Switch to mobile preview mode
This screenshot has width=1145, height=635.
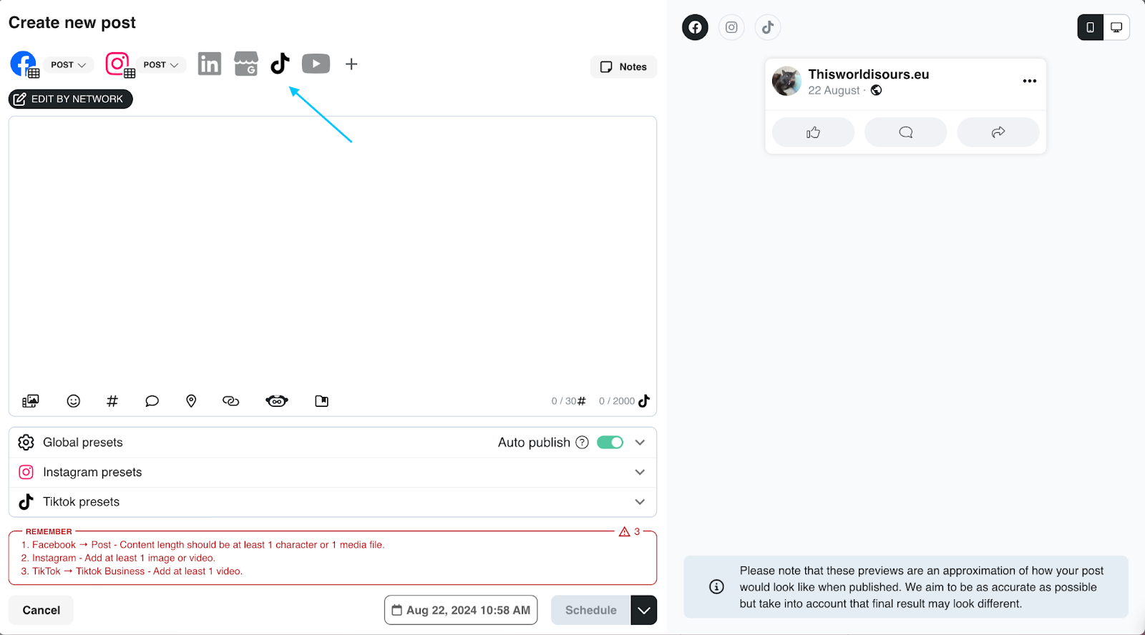coord(1091,27)
